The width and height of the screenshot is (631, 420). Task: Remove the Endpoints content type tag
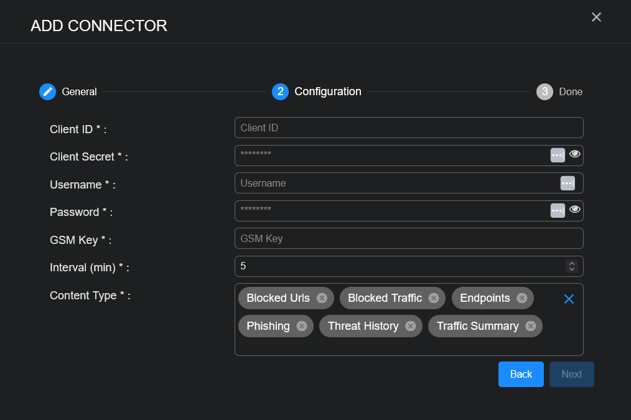[x=521, y=298]
